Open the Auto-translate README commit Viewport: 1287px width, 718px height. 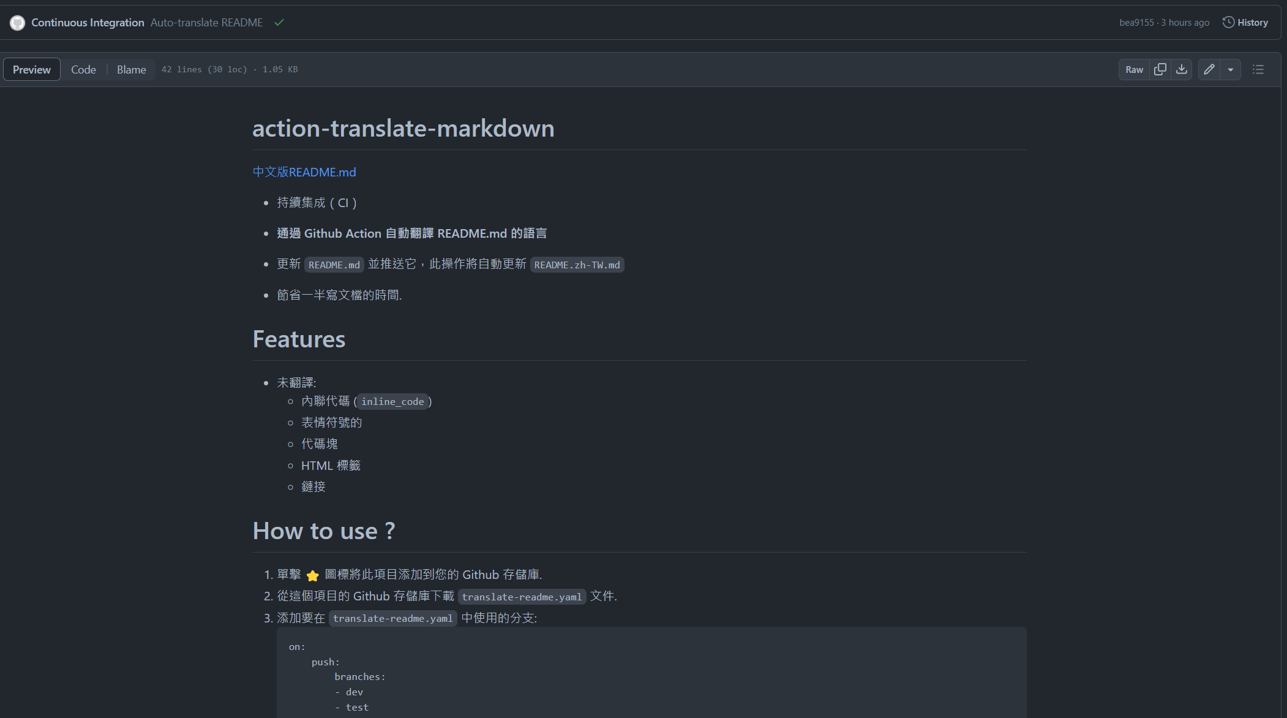[206, 22]
